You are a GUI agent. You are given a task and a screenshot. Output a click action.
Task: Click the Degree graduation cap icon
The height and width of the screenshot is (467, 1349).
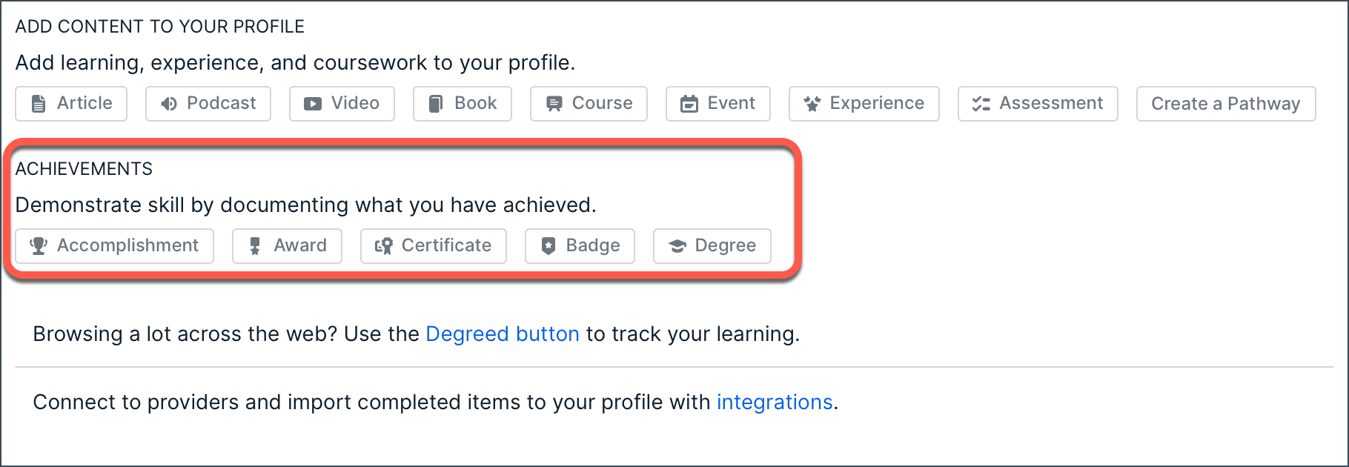[677, 246]
